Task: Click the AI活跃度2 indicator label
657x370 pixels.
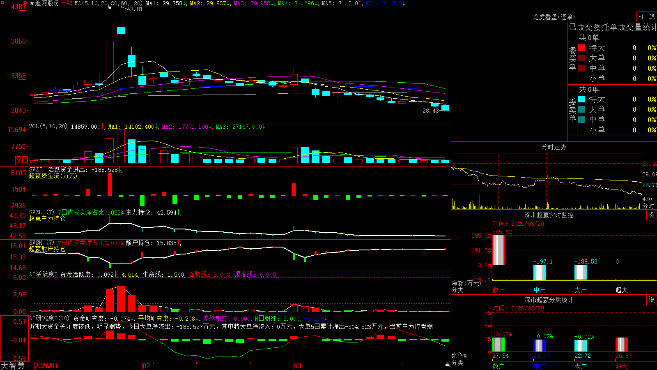Action: [43, 274]
